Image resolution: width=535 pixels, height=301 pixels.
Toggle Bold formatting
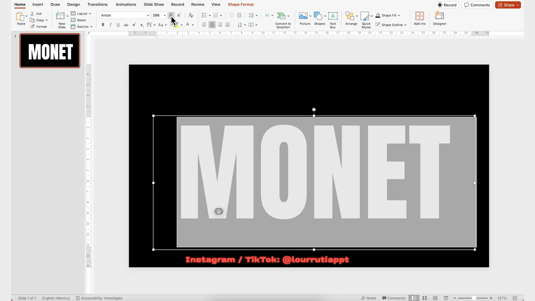pyautogui.click(x=103, y=25)
